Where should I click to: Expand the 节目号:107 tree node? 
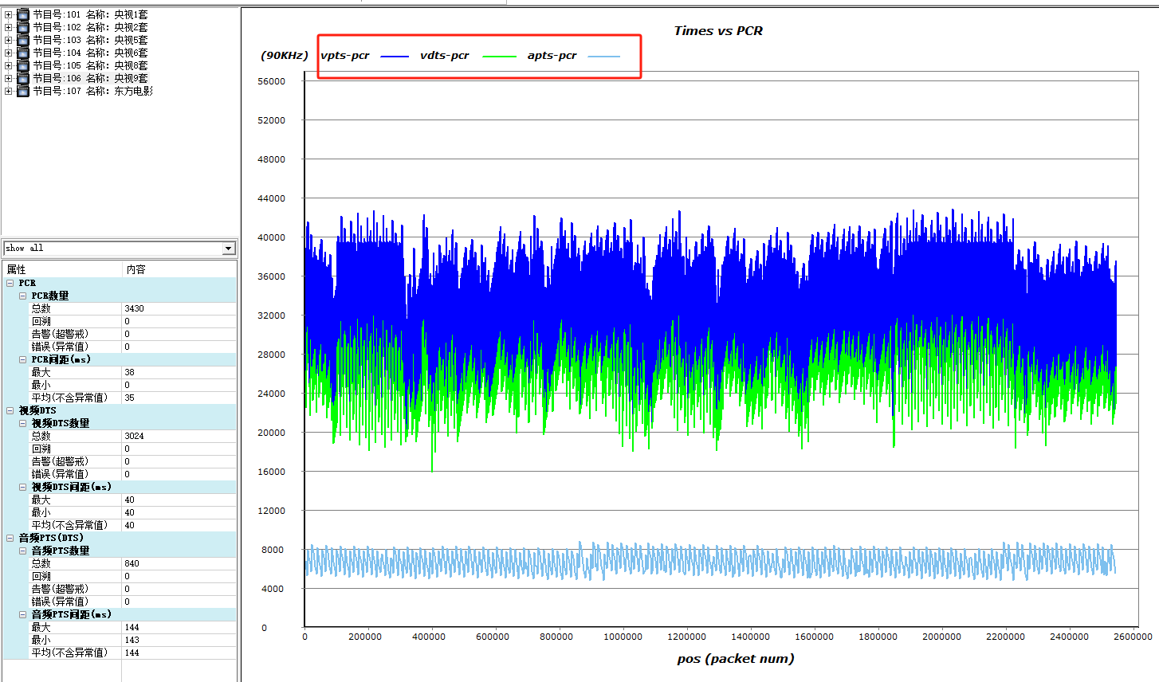pos(9,91)
